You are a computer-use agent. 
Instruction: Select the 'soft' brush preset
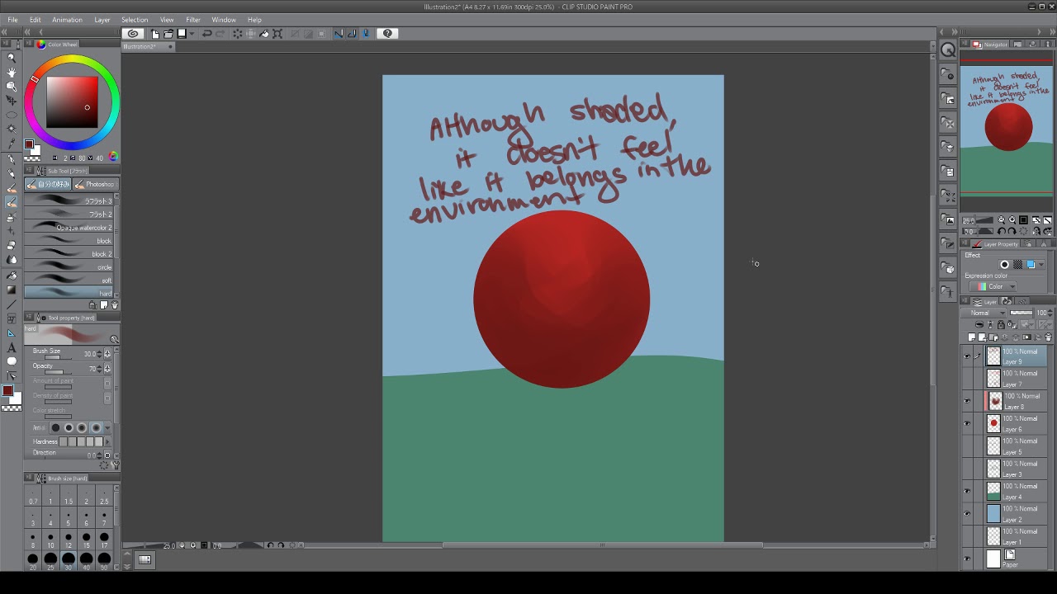point(69,280)
